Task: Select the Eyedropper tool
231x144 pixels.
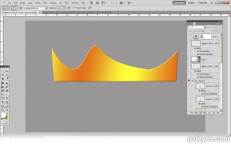Action: [x=7, y=79]
